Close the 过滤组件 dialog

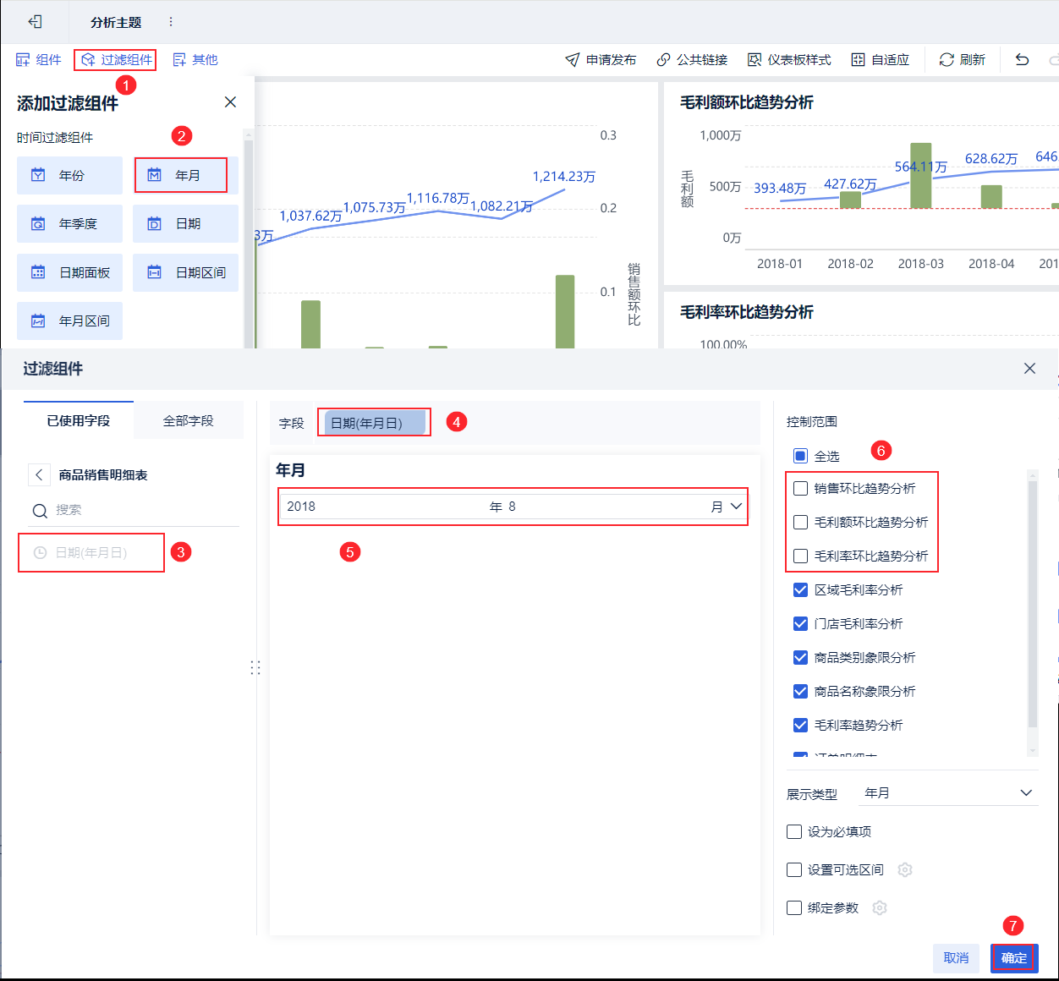[x=1029, y=369]
